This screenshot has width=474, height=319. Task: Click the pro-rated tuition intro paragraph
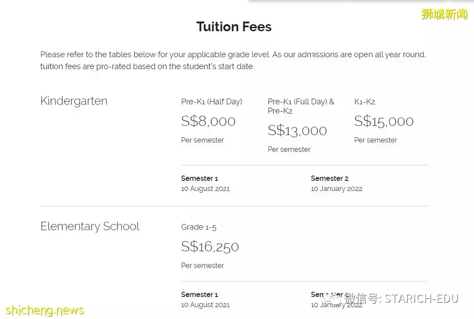click(233, 61)
